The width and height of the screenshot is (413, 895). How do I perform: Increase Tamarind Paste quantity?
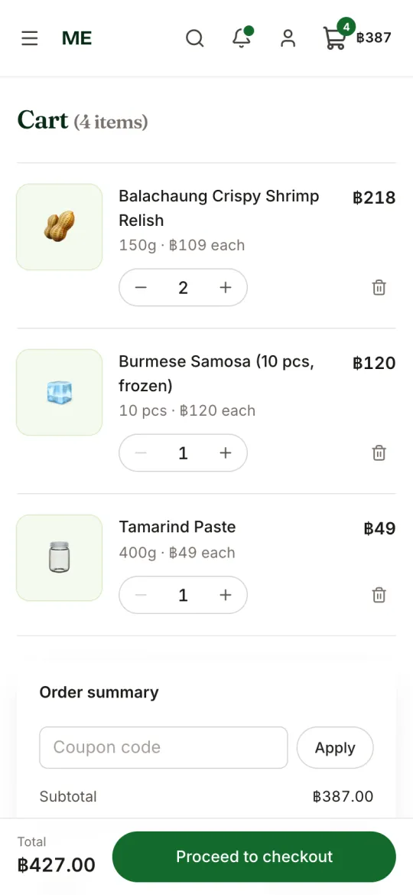[x=226, y=596]
